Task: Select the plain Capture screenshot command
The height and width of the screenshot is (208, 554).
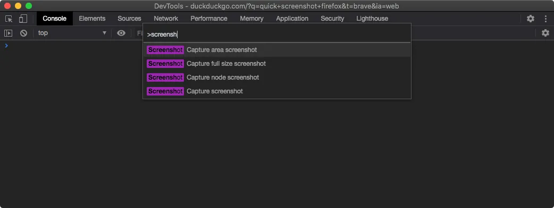Action: 276,91
